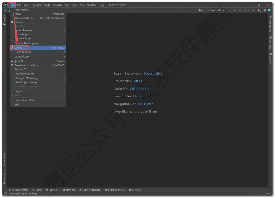
Task: Expand the File Properties submenu
Action: [x=38, y=52]
